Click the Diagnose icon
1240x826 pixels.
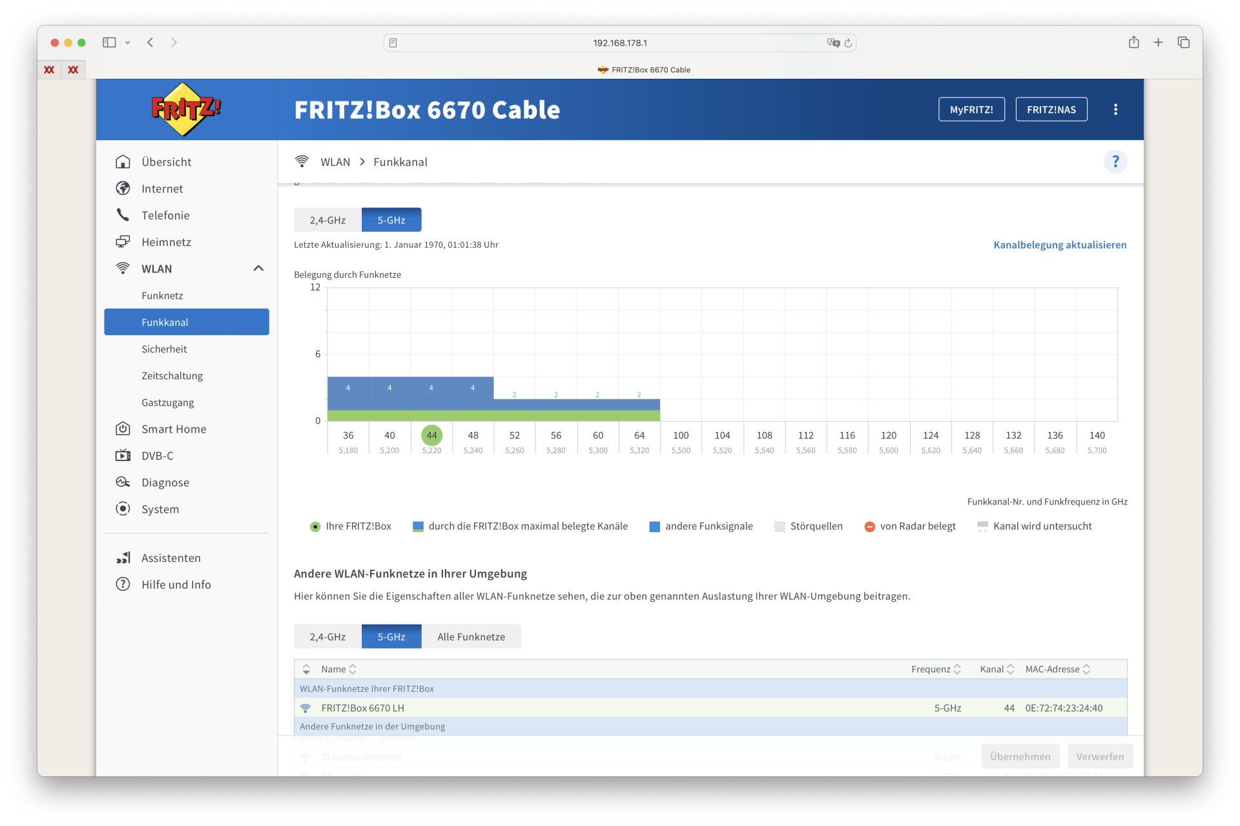click(x=123, y=482)
